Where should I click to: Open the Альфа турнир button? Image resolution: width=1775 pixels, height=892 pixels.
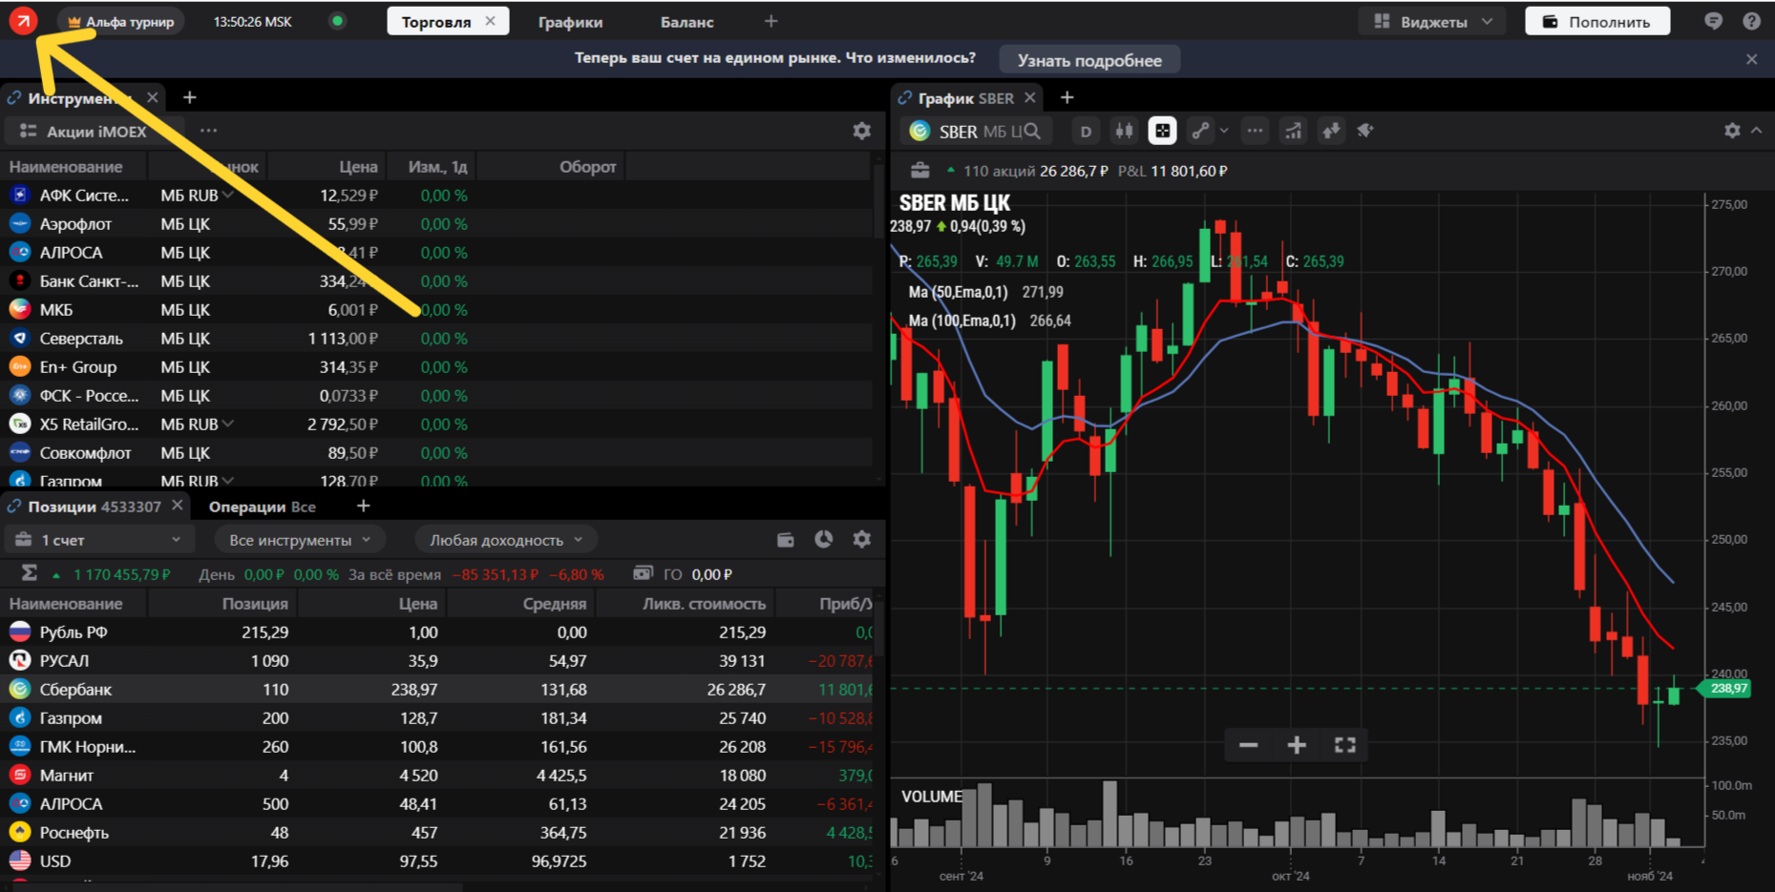pos(121,21)
